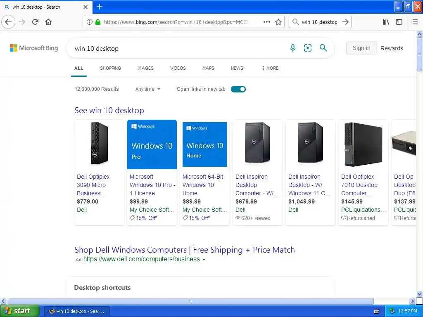Click the horizontal scrollbar right arrow
The height and width of the screenshot is (317, 423).
pyautogui.click(x=412, y=301)
